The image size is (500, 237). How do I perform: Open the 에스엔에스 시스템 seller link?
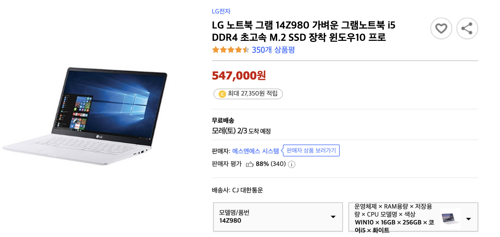click(255, 151)
